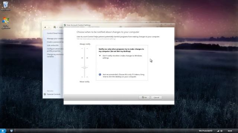Image resolution: width=238 pixels, height=133 pixels.
Task: Confirm the settings with the OK button
Action: [x=144, y=98]
